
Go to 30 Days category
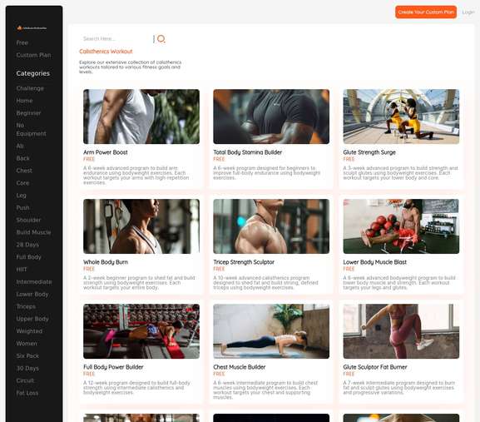pos(27,369)
